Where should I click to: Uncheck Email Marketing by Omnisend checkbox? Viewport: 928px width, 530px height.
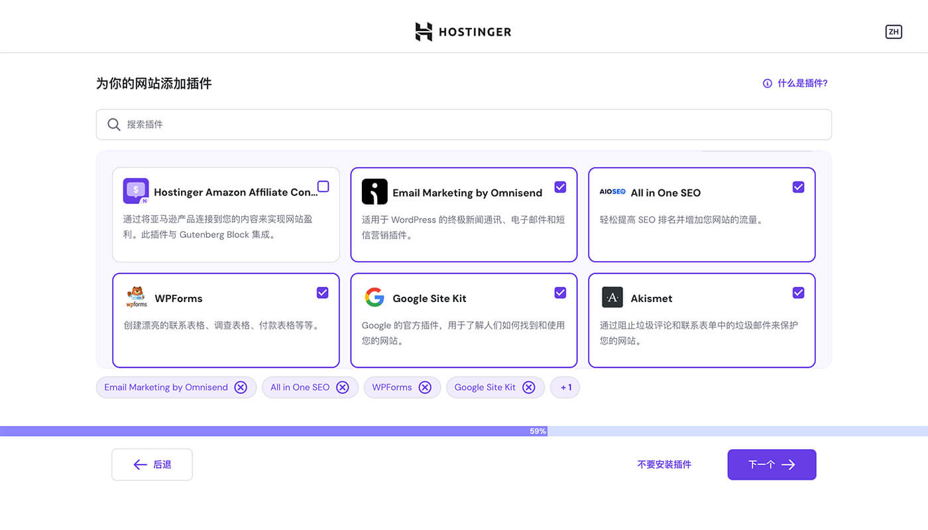click(x=560, y=187)
